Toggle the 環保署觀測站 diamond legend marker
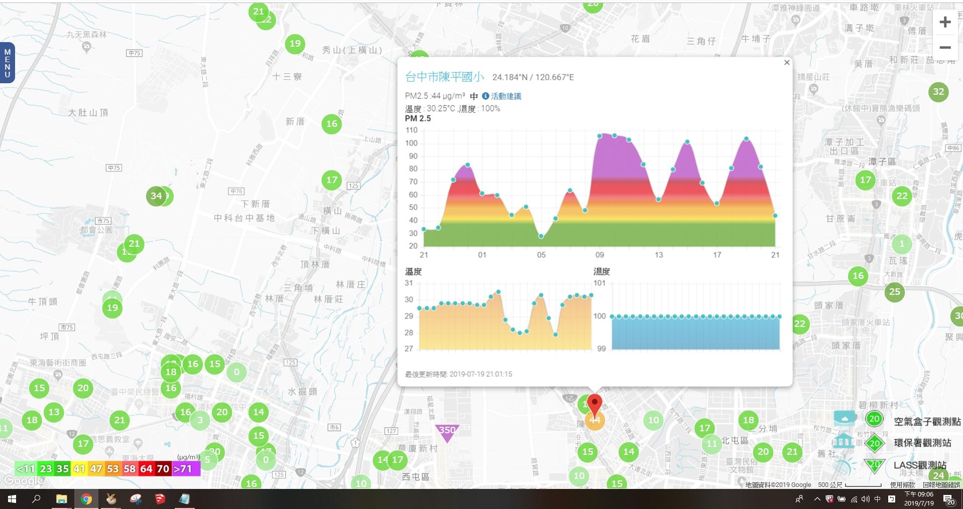The height and width of the screenshot is (509, 963). pos(875,443)
